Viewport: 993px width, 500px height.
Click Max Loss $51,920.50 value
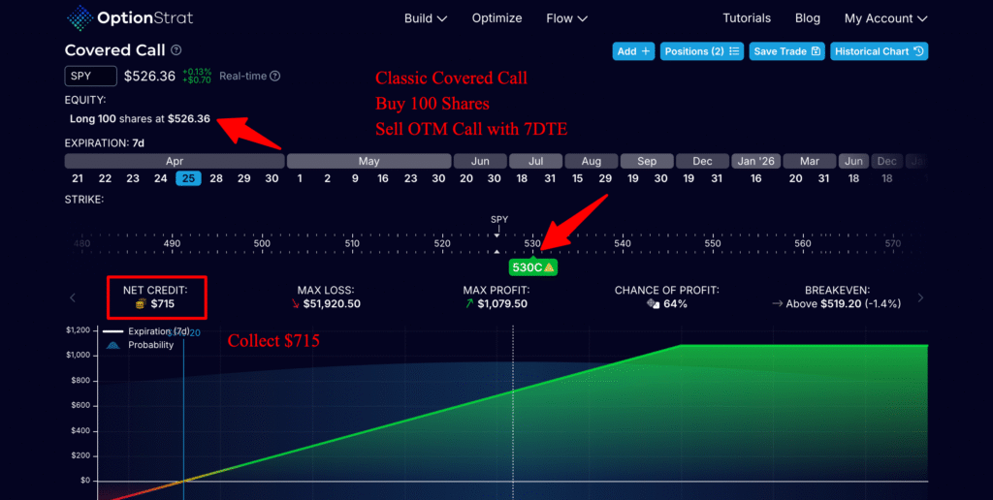332,304
